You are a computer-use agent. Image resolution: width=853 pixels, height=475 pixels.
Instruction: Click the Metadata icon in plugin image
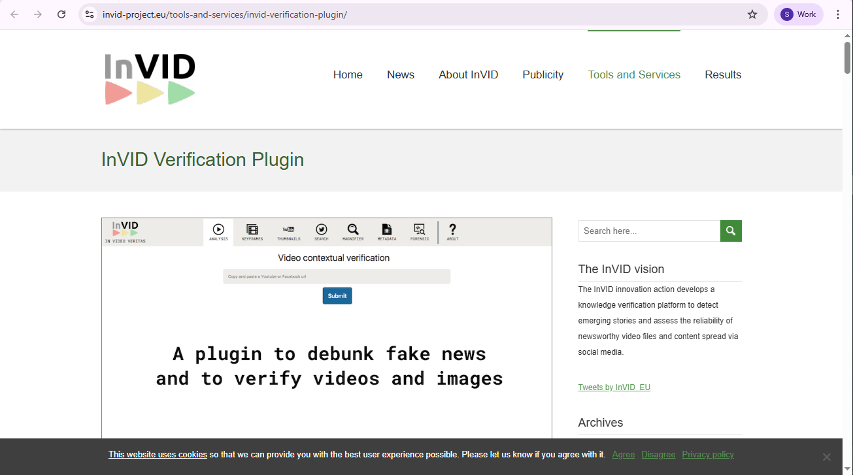[387, 232]
